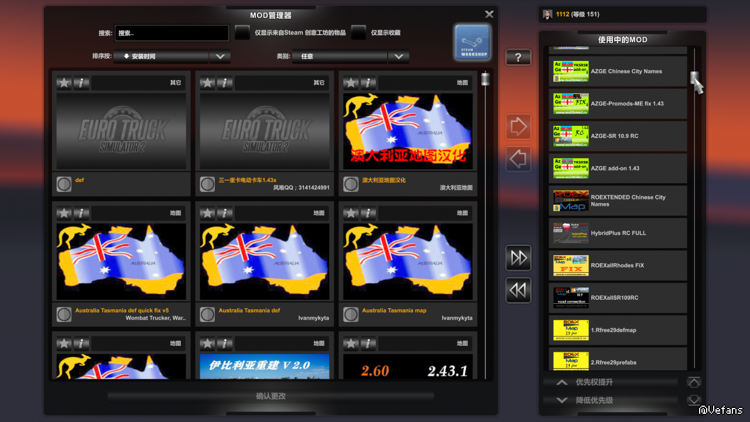
Task: Favorite the Ivanmykyta 'Australia Tasmania def' mod
Action: [207, 213]
